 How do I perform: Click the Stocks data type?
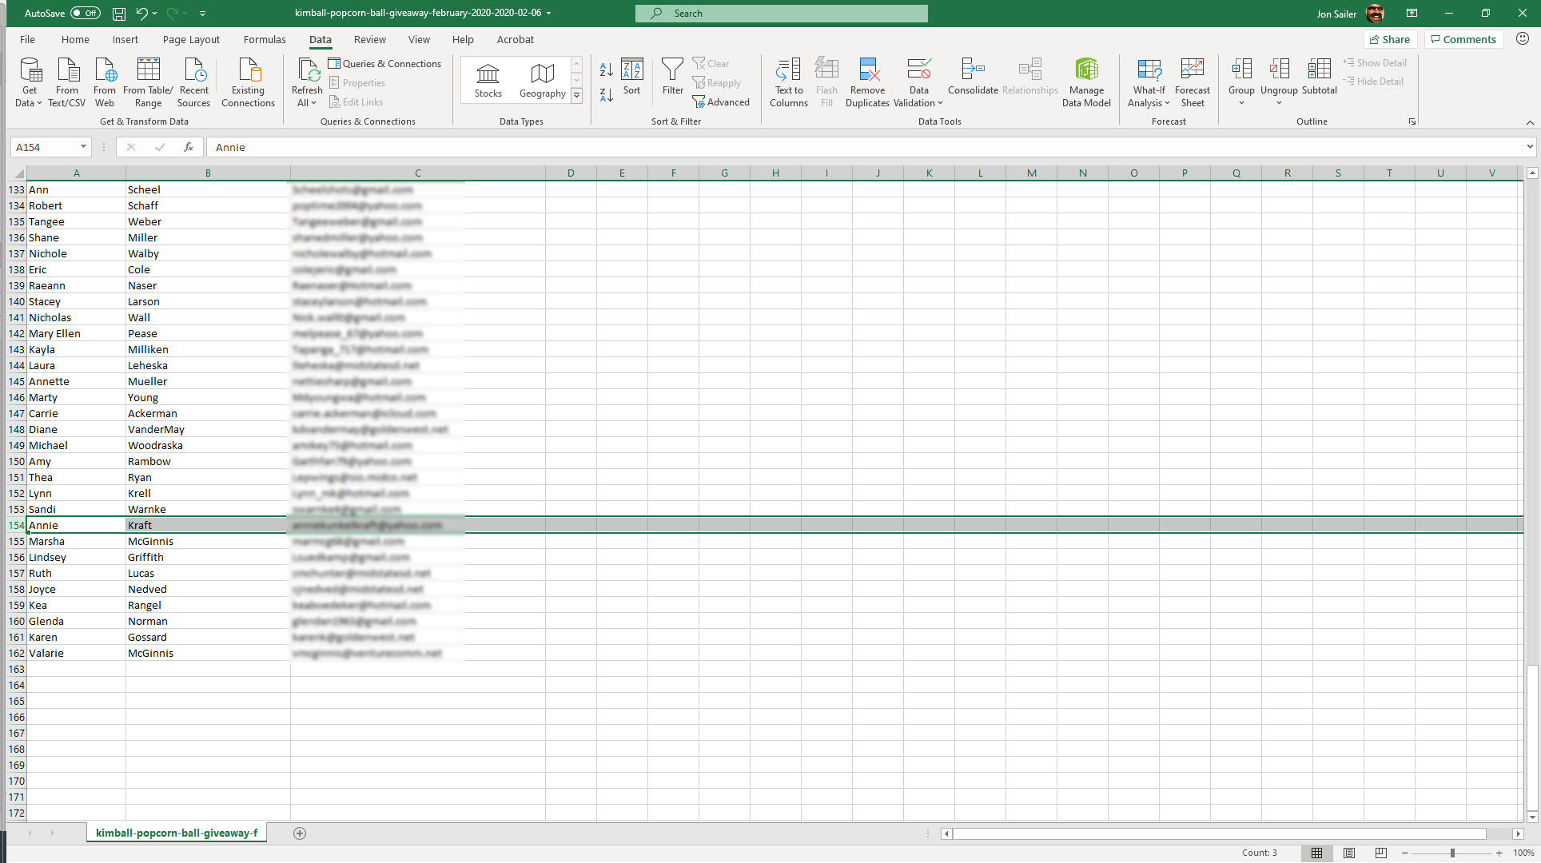(488, 81)
